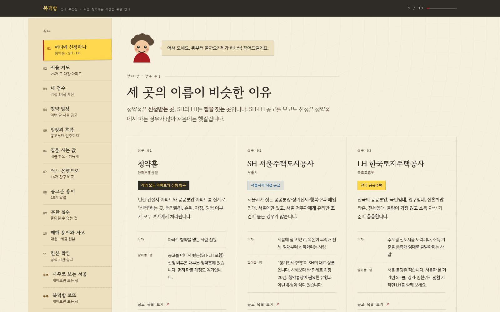Click LH card 공고 목록 보기 link
Viewport: 500px width, 312px height.
tap(373, 304)
